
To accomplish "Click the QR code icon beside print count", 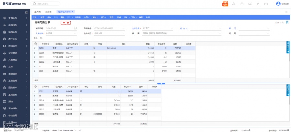I will [287, 22].
